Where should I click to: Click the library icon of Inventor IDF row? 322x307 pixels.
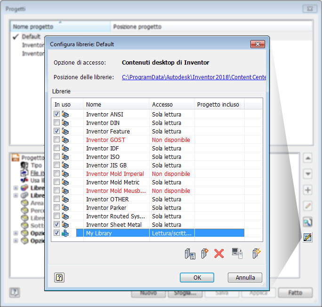point(65,149)
